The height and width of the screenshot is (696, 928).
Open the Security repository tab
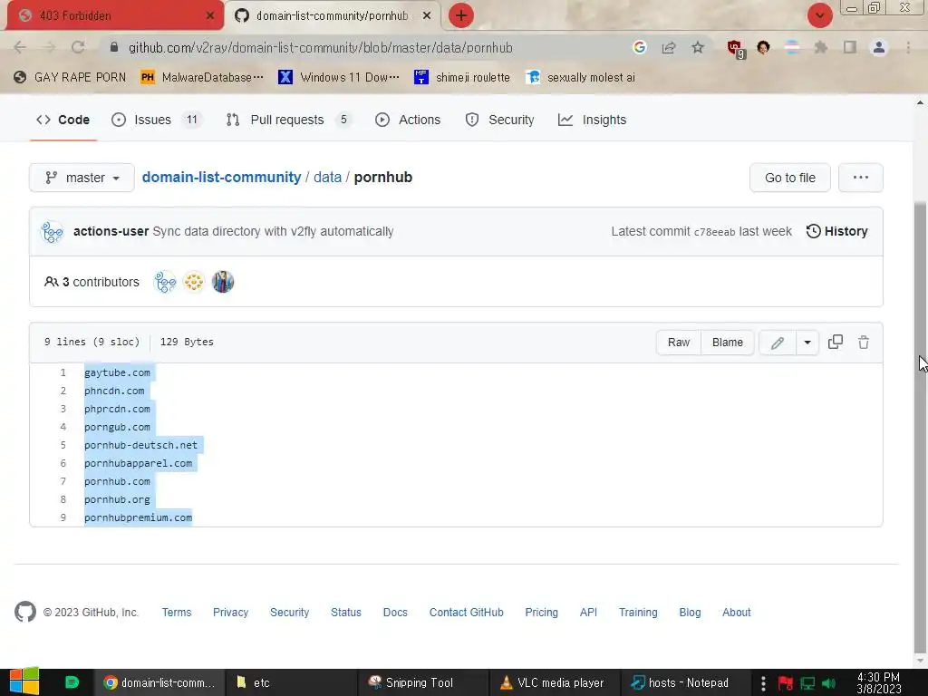[x=500, y=120]
